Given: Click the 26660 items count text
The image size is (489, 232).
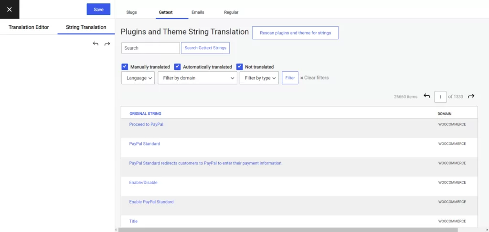Looking at the screenshot, I should click(x=405, y=97).
